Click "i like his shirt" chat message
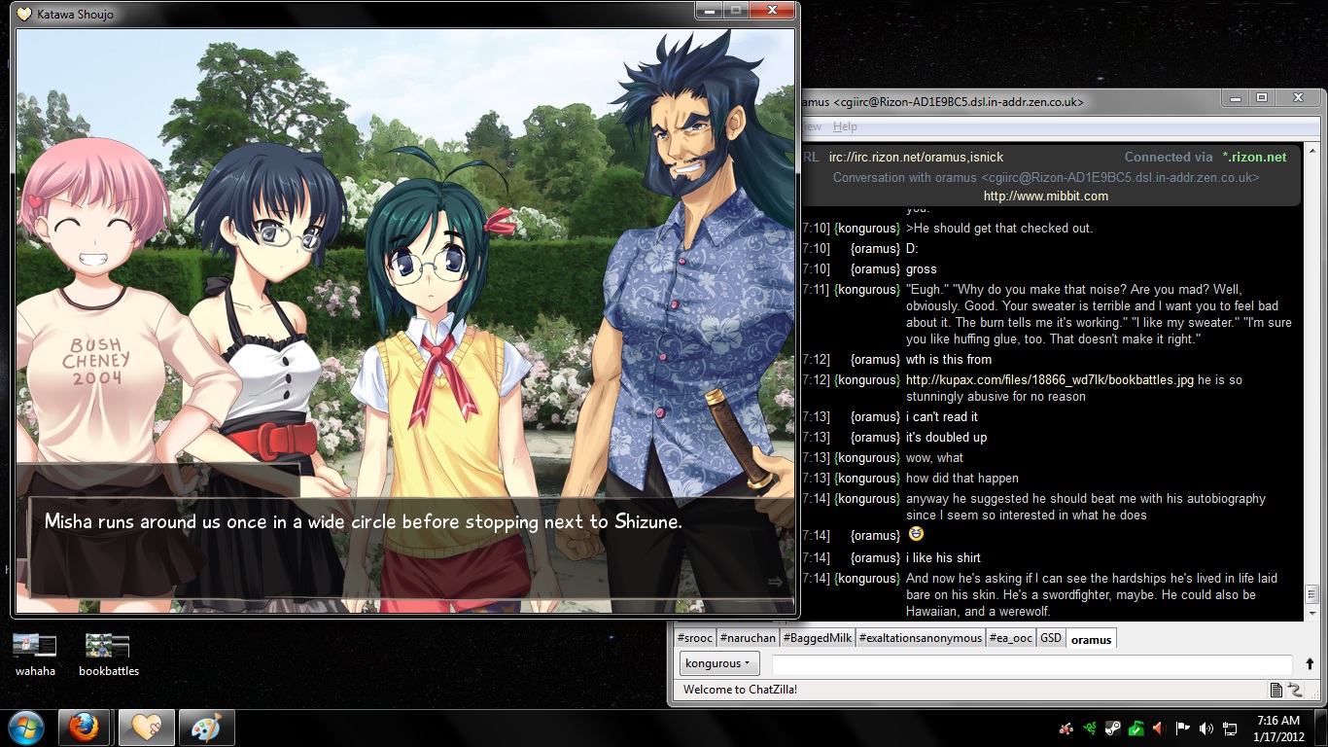 (x=943, y=558)
